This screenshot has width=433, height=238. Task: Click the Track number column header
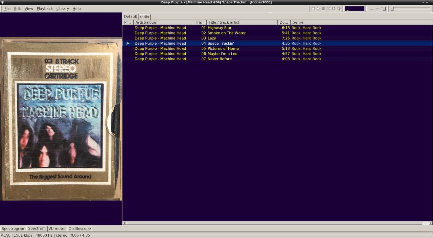tap(200, 22)
